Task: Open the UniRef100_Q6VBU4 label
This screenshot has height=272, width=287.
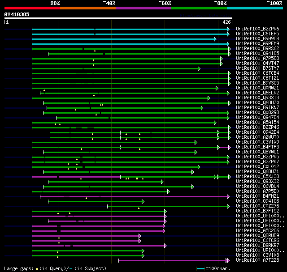Action: coord(257,187)
